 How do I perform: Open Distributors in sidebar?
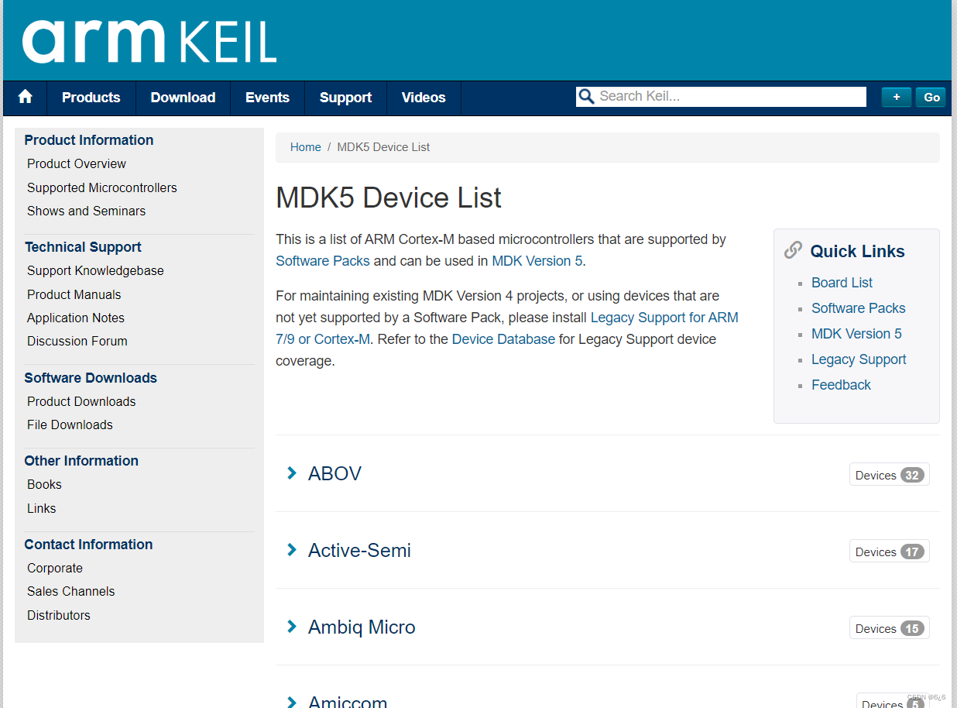pyautogui.click(x=59, y=615)
